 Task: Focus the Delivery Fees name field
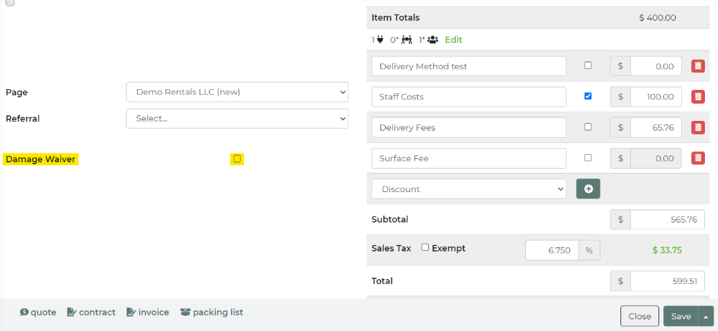click(x=469, y=128)
